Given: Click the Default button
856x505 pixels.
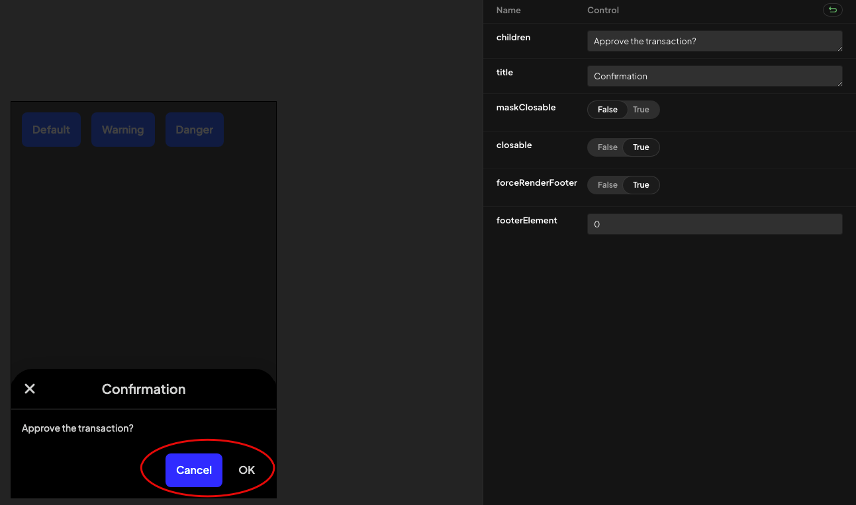Looking at the screenshot, I should [51, 130].
